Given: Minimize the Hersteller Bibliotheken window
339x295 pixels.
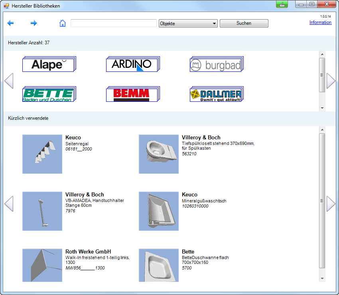Looking at the screenshot, I should [x=301, y=4].
